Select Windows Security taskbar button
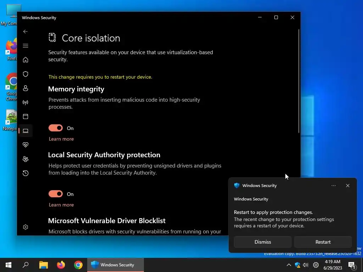The image size is (363, 272). tap(116, 265)
